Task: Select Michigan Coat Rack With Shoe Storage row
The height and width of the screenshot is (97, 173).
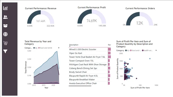Action: pos(89,64)
